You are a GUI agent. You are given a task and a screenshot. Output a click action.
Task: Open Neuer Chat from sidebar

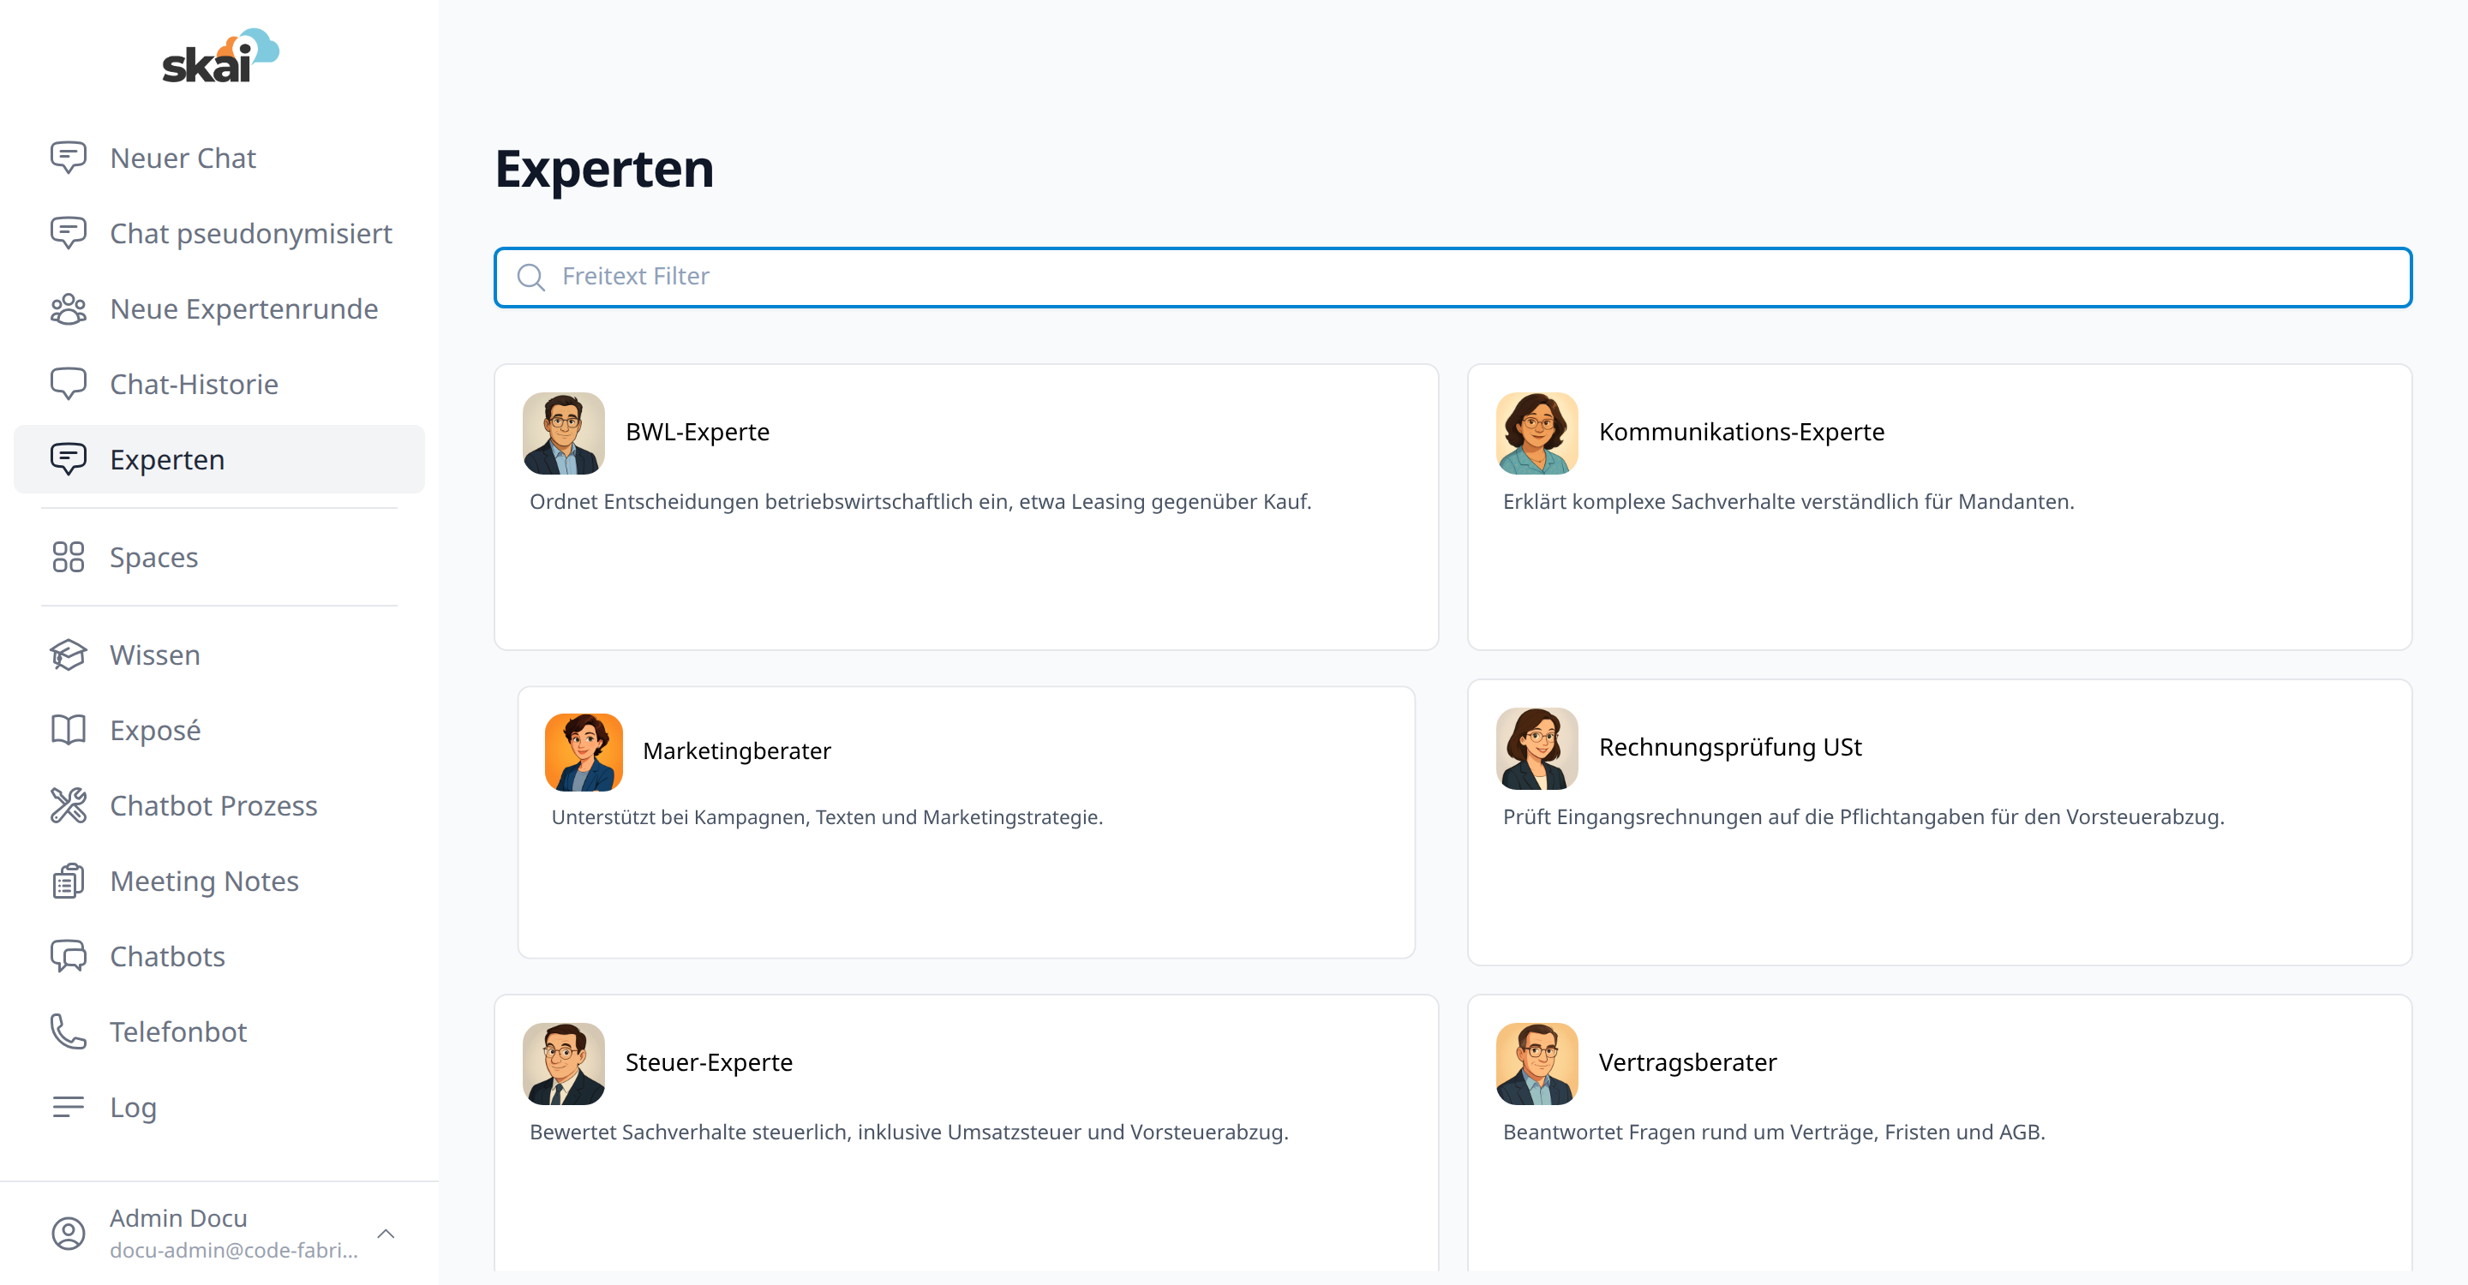click(219, 158)
